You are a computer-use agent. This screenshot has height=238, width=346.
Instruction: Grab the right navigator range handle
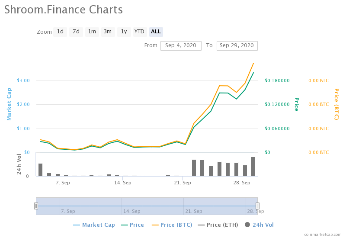coord(257,206)
